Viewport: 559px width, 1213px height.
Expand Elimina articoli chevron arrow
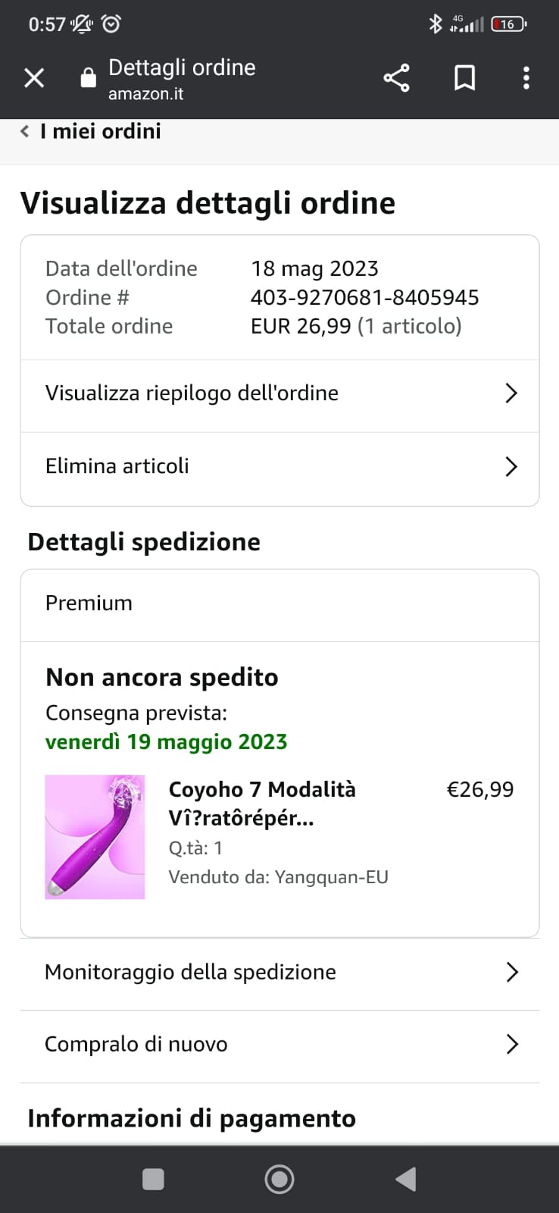click(x=511, y=466)
